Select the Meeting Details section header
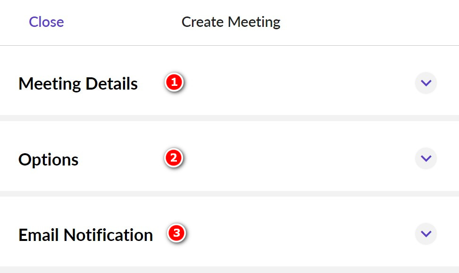The image size is (459, 273). 78,83
